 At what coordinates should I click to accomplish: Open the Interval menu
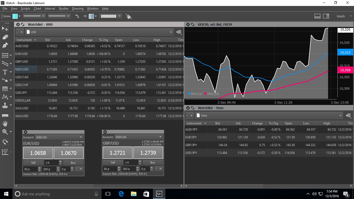(x=50, y=9)
